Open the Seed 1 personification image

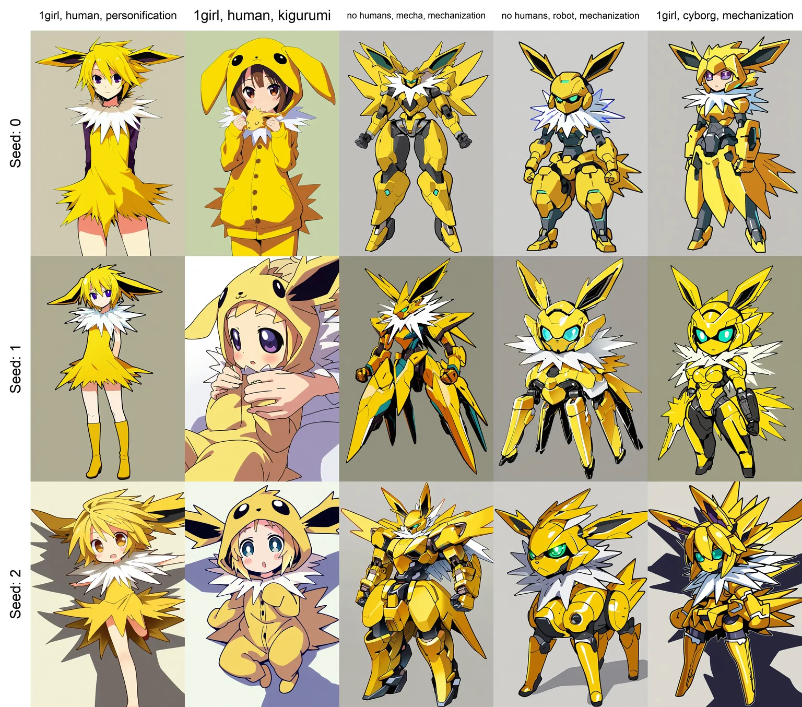pyautogui.click(x=108, y=369)
